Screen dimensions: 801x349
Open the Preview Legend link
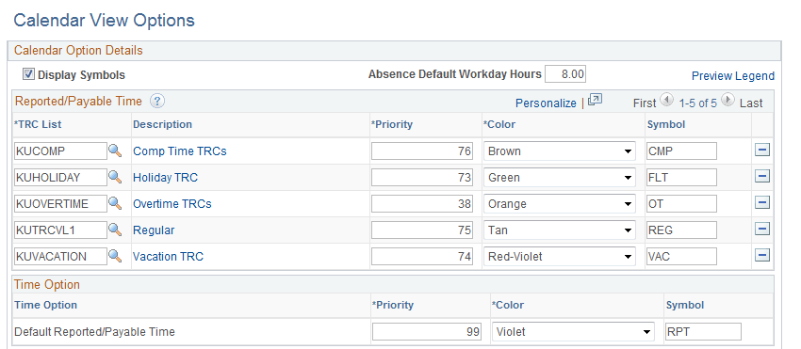point(733,76)
